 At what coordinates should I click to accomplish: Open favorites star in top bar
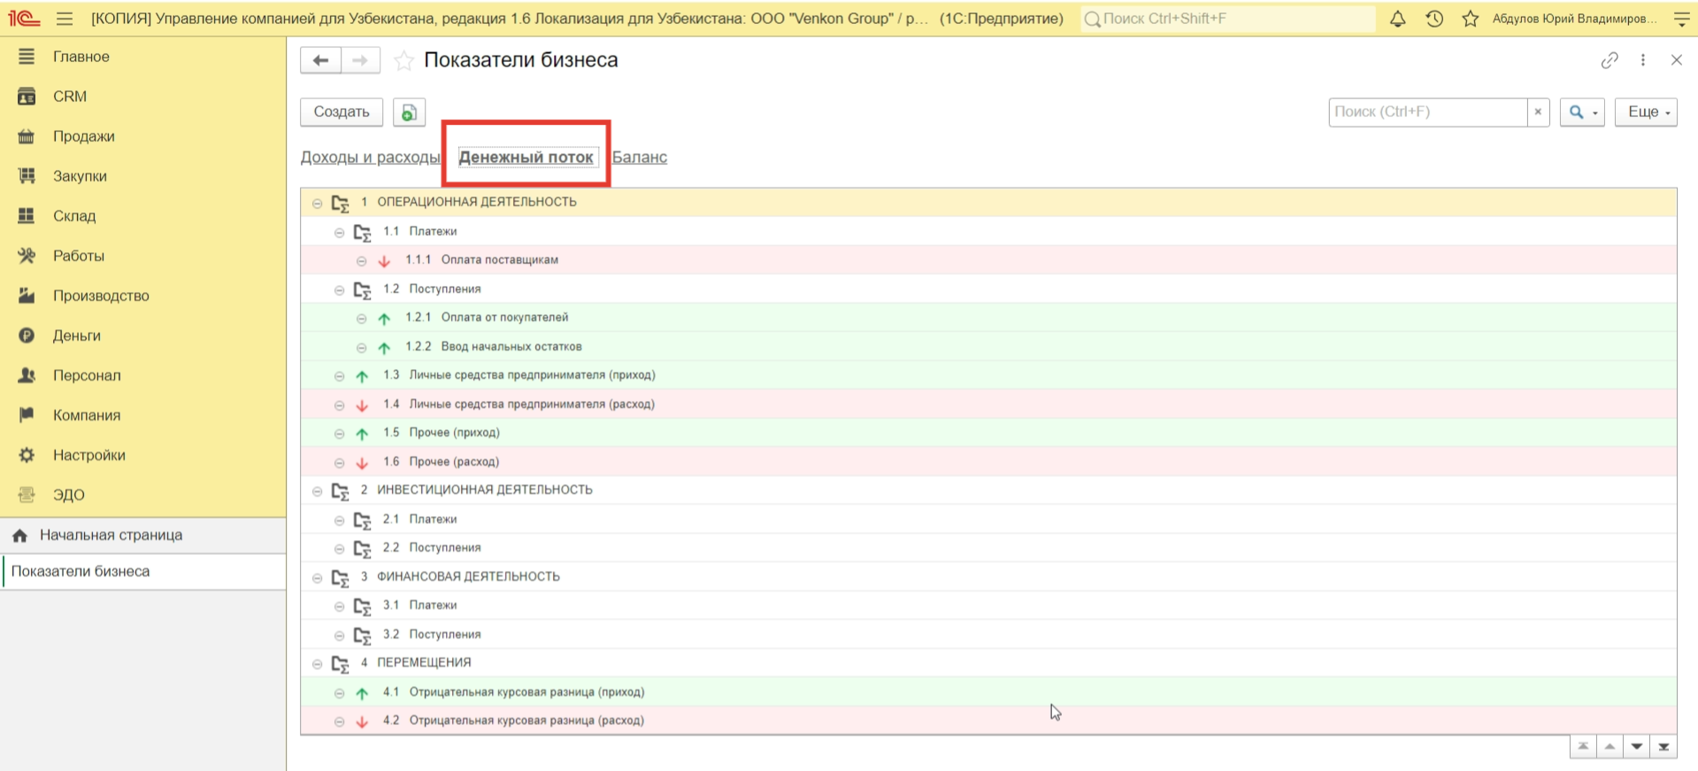pos(1470,19)
